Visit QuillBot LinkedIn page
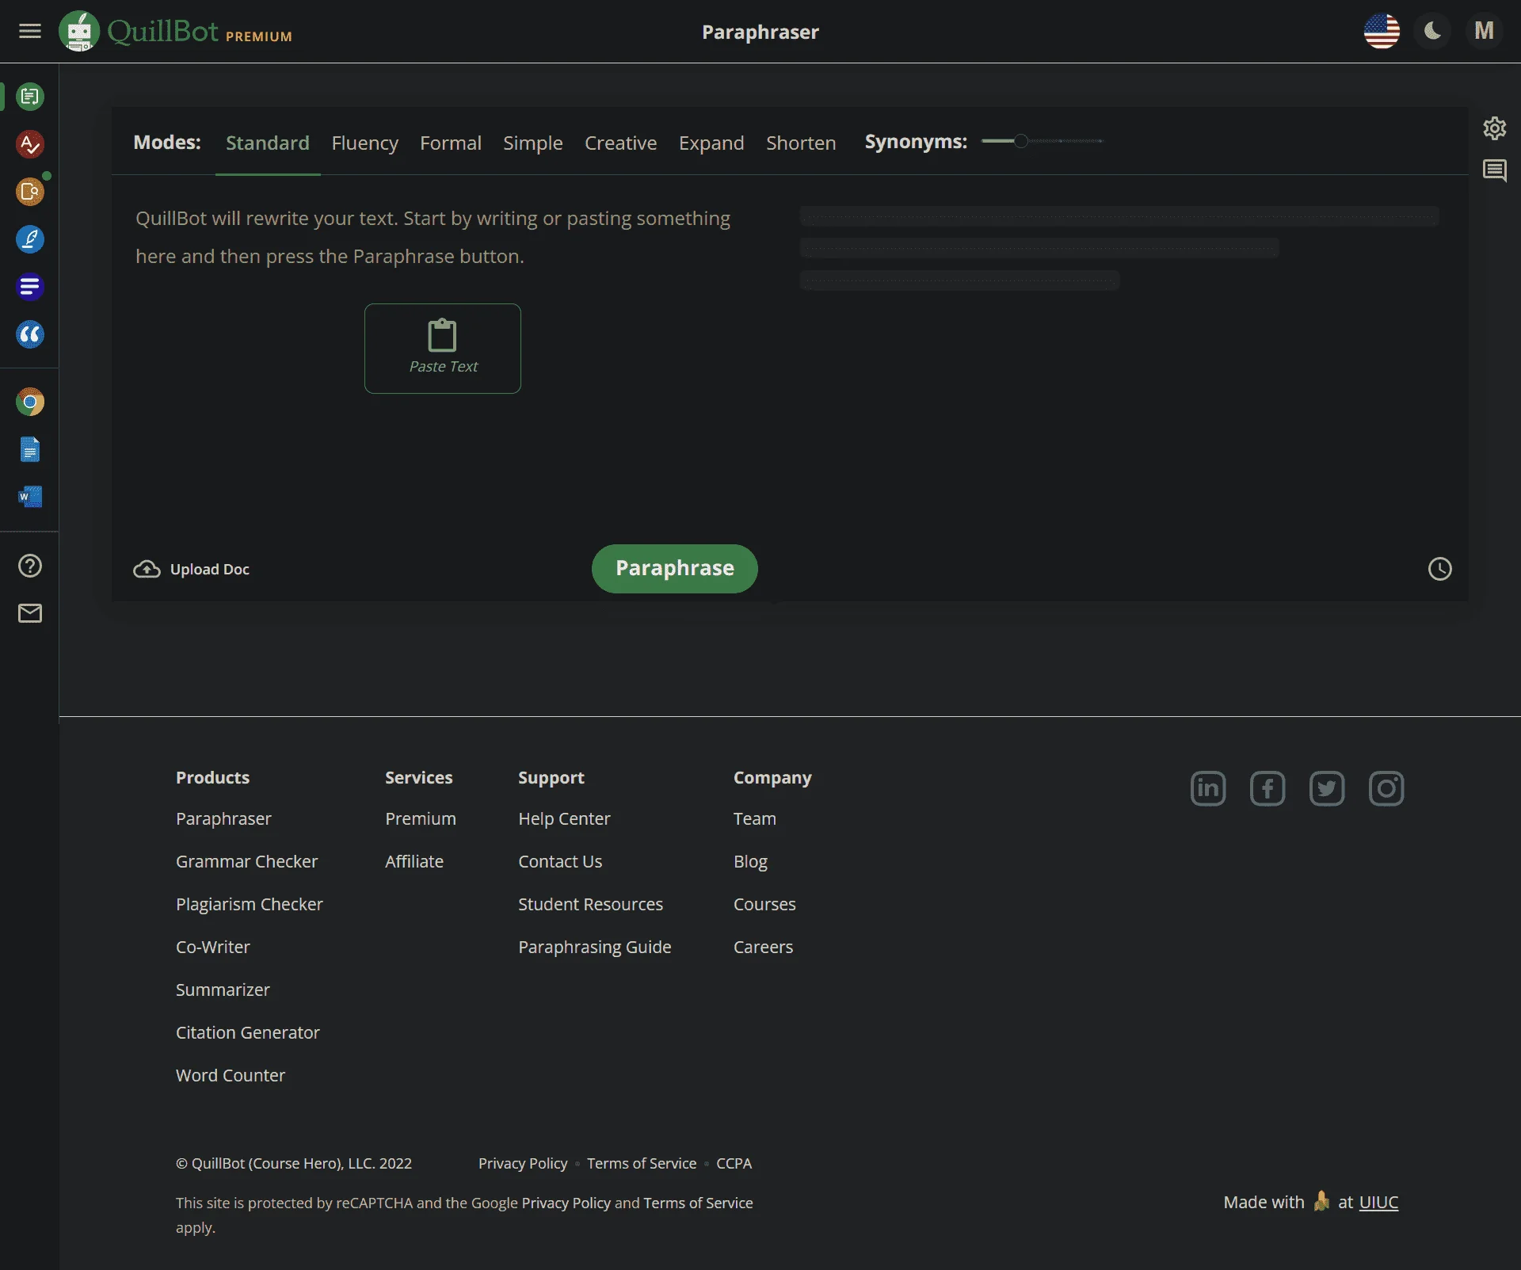Screen dimensions: 1521x1270 1208,788
